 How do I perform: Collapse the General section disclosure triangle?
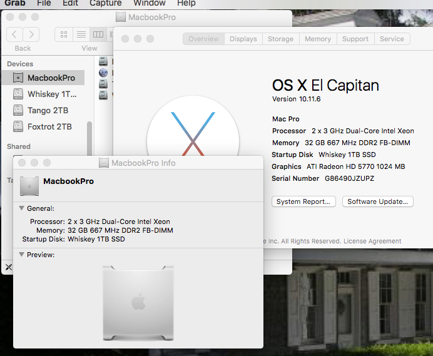click(21, 208)
